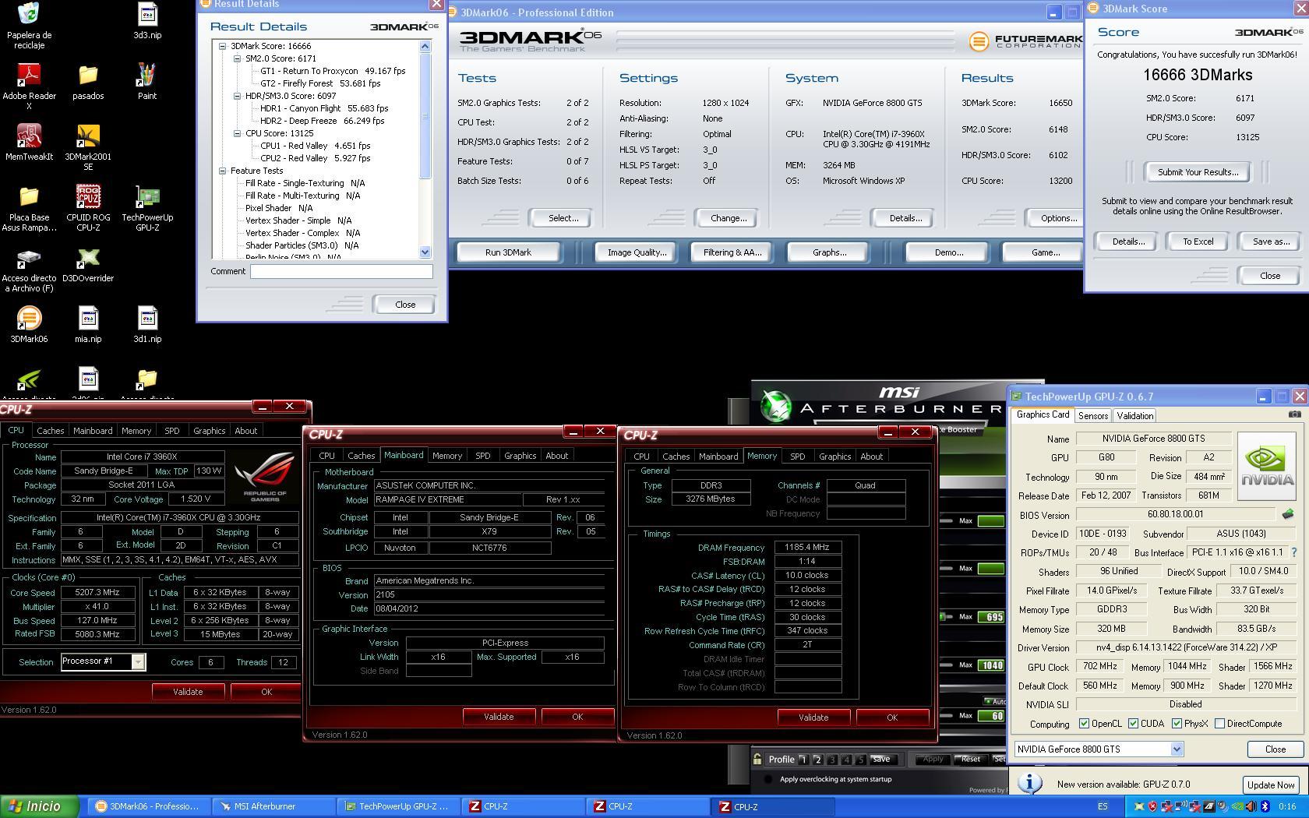Open the 3d1.nip file icon
This screenshot has height=818, width=1309.
coord(147,325)
